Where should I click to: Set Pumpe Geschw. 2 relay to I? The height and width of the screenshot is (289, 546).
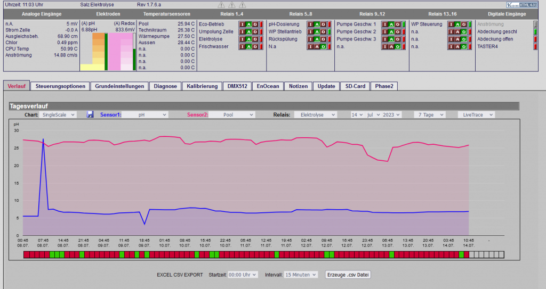[x=385, y=31]
